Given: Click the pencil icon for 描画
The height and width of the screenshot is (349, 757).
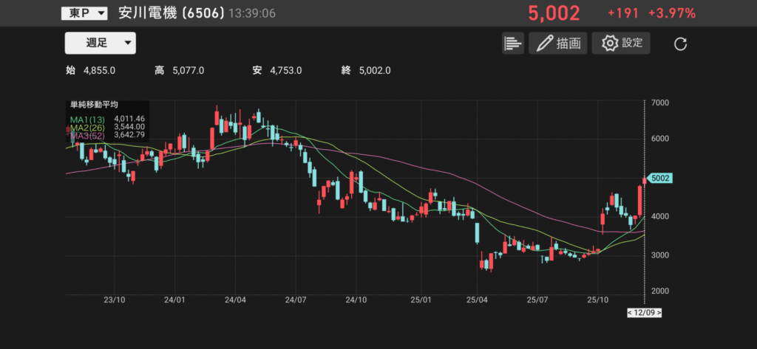Looking at the screenshot, I should [546, 44].
